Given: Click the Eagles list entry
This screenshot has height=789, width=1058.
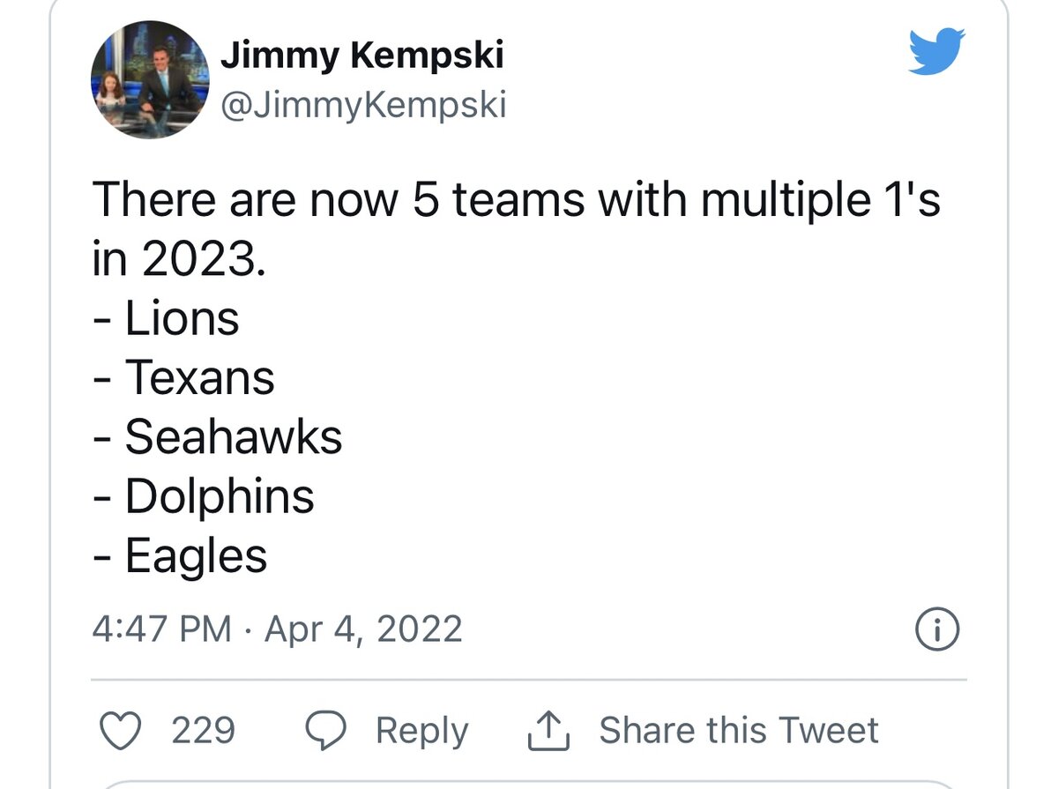Looking at the screenshot, I should (x=195, y=556).
